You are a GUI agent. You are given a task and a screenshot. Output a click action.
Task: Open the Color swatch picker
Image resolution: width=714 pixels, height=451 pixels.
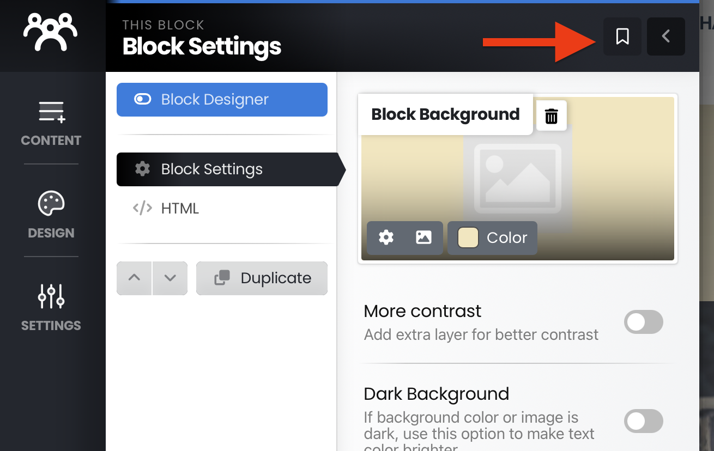(x=492, y=238)
